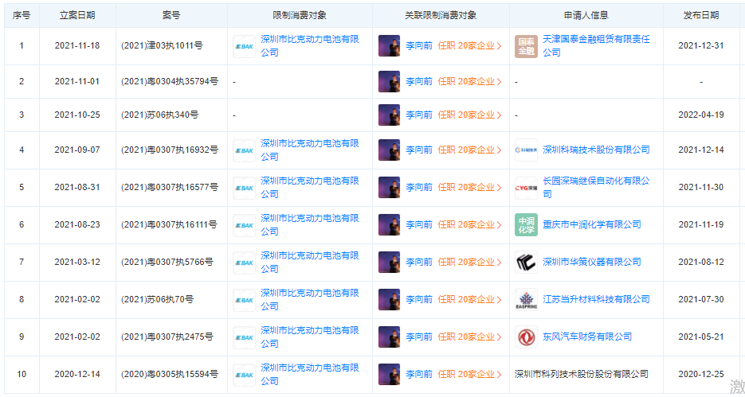Expand 任职 20家企业 in row 4
The height and width of the screenshot is (397, 745).
coord(469,150)
